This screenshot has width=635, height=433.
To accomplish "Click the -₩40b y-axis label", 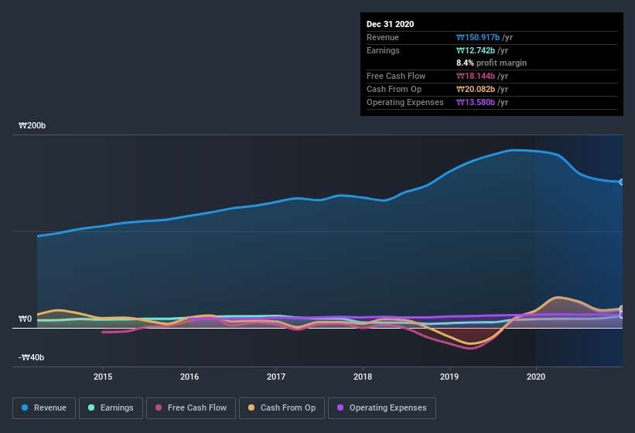I will 31,357.
